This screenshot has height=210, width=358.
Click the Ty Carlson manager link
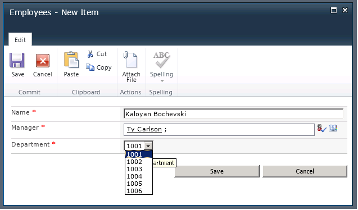[x=144, y=129]
